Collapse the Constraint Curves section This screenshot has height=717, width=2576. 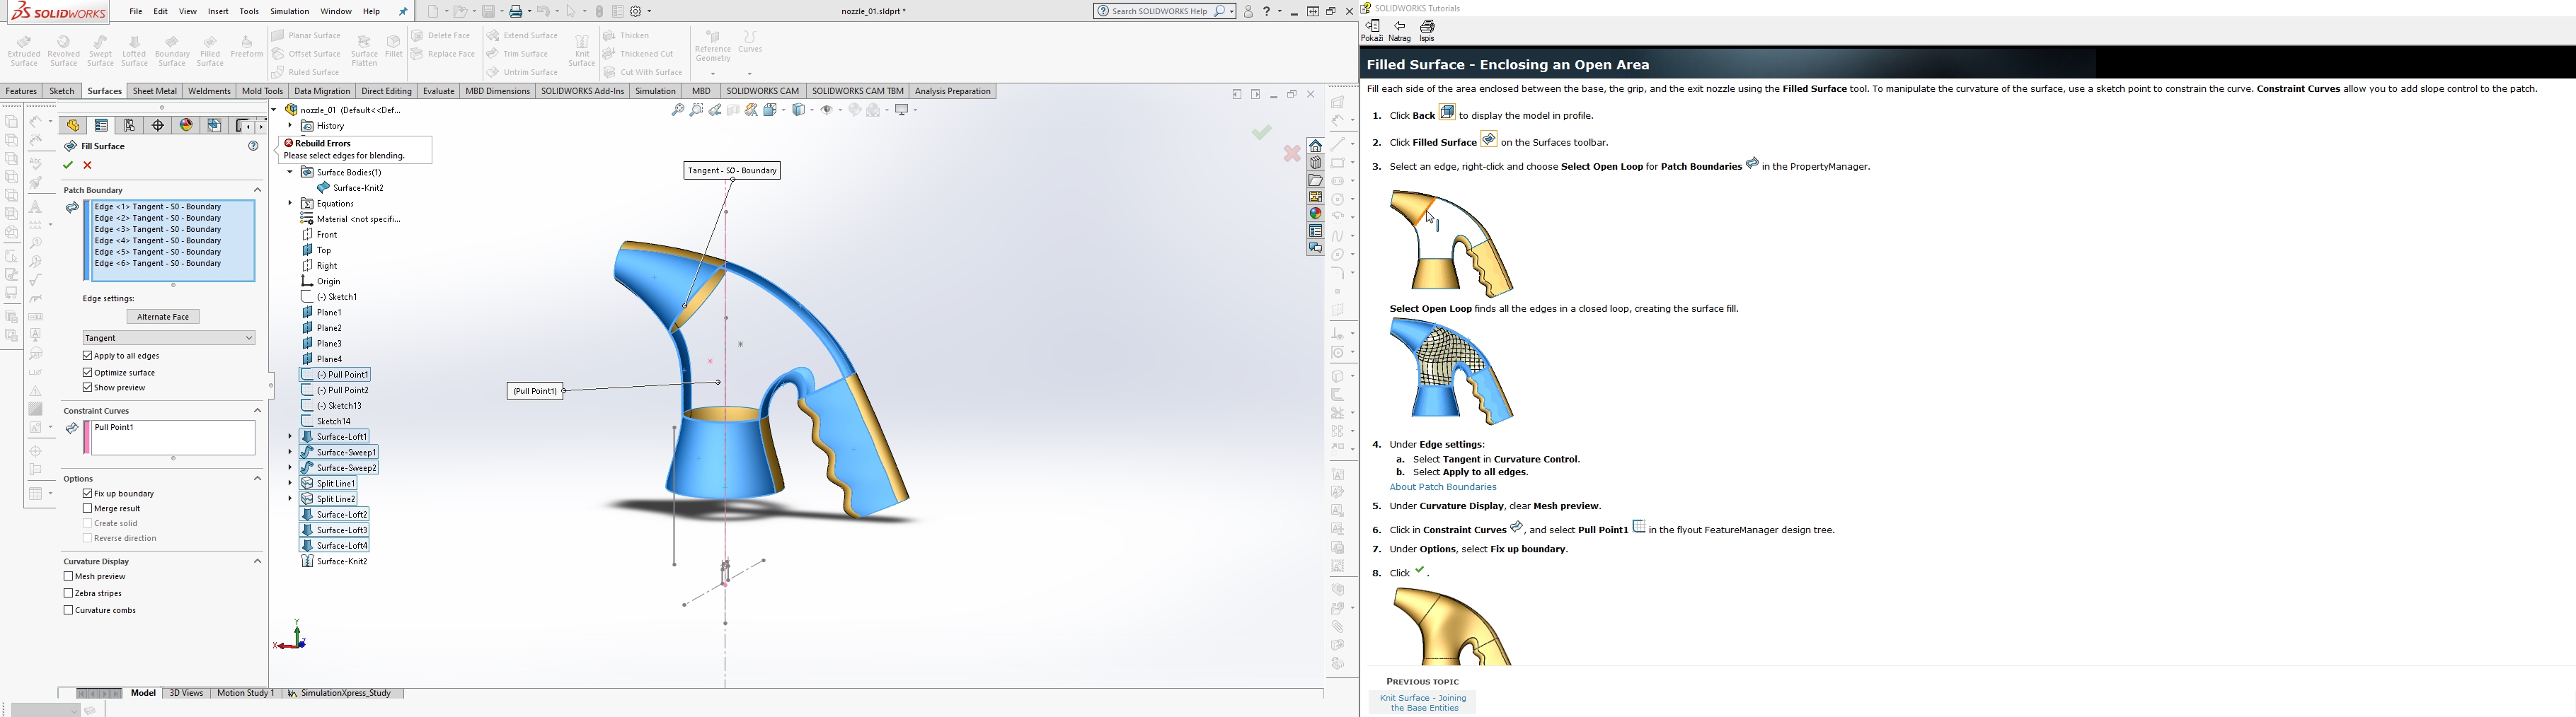(257, 410)
